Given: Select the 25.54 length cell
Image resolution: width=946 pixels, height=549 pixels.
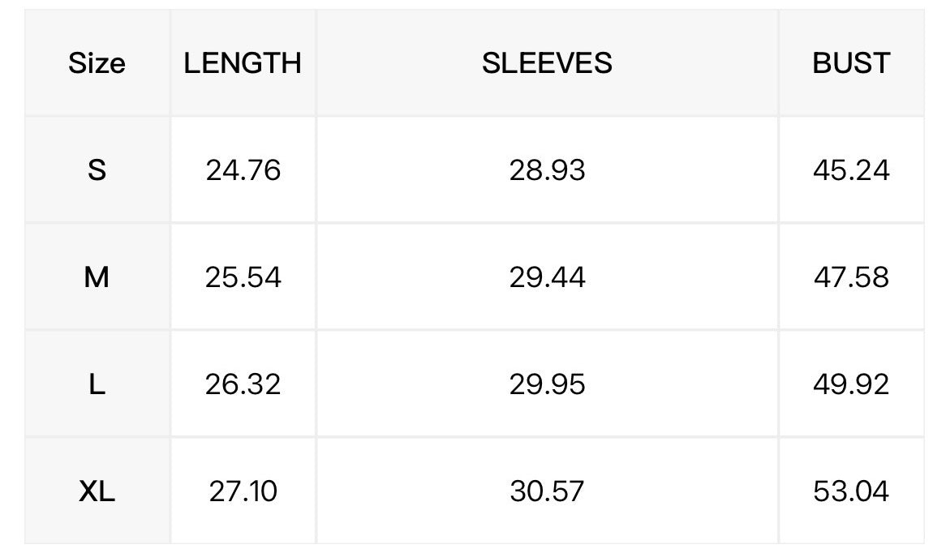Looking at the screenshot, I should click(243, 277).
